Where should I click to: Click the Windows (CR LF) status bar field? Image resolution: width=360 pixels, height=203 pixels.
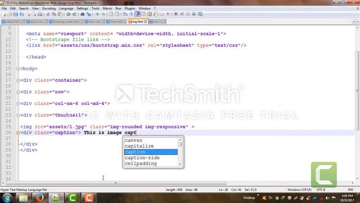(x=299, y=190)
